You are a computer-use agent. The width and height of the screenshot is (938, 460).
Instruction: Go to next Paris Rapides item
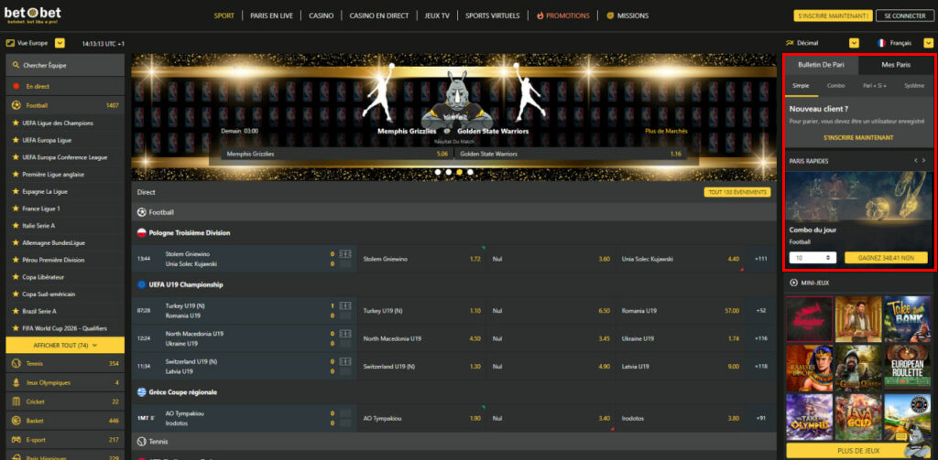[x=924, y=161]
